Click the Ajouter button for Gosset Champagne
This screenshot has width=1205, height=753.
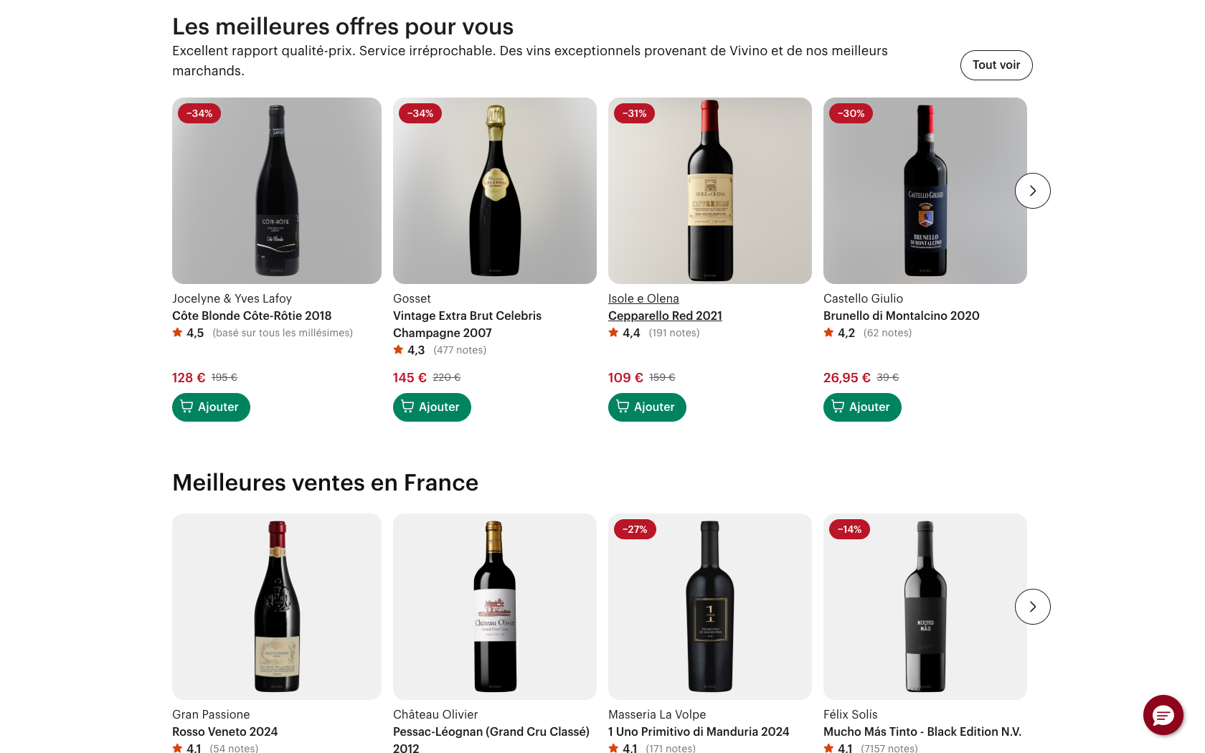(432, 407)
